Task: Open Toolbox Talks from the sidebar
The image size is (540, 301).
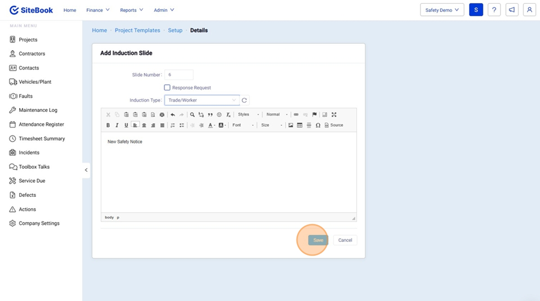Action: [x=34, y=167]
